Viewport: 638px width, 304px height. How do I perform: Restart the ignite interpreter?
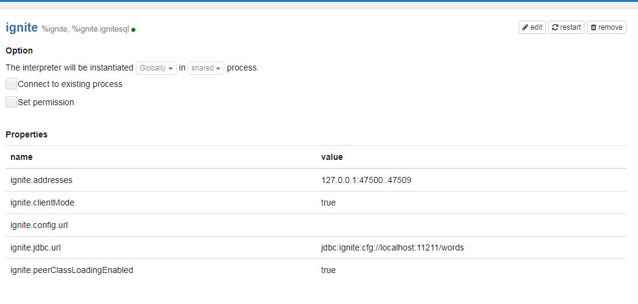pos(566,27)
